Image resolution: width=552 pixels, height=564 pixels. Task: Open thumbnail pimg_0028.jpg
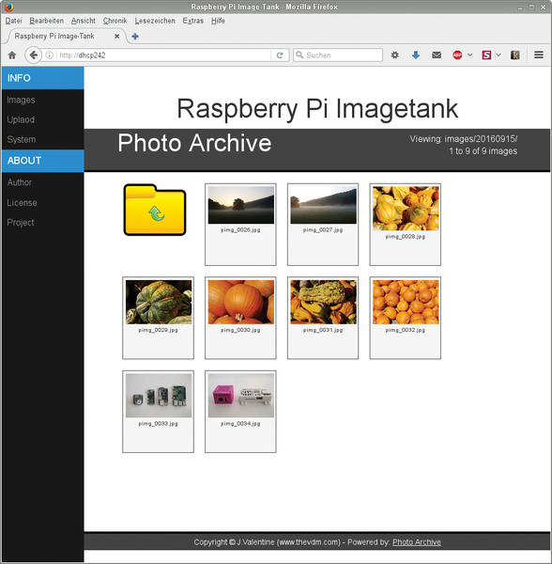[406, 225]
